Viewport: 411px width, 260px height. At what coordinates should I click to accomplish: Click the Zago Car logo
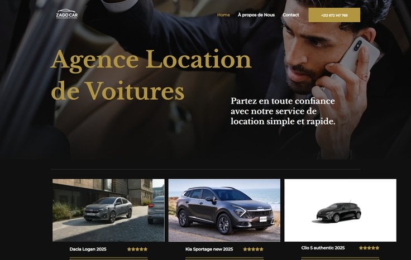(x=67, y=14)
